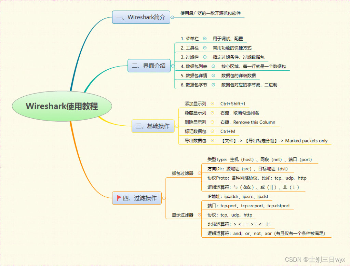Collapse the 四、过滤操作 branch toggle

164,198
